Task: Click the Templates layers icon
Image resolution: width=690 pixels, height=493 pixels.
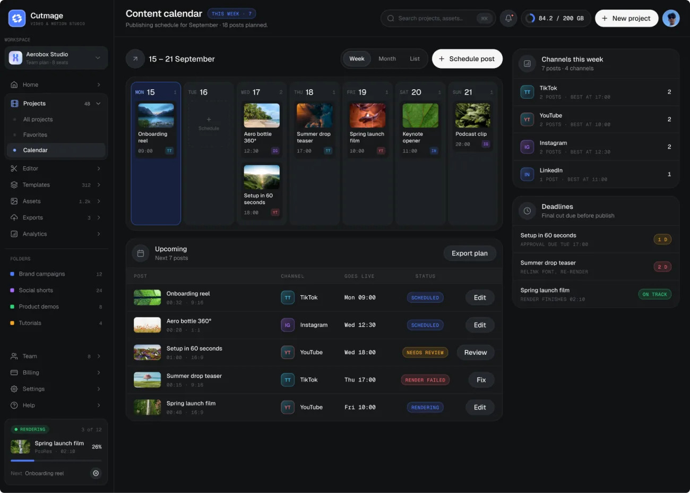Action: (x=14, y=185)
